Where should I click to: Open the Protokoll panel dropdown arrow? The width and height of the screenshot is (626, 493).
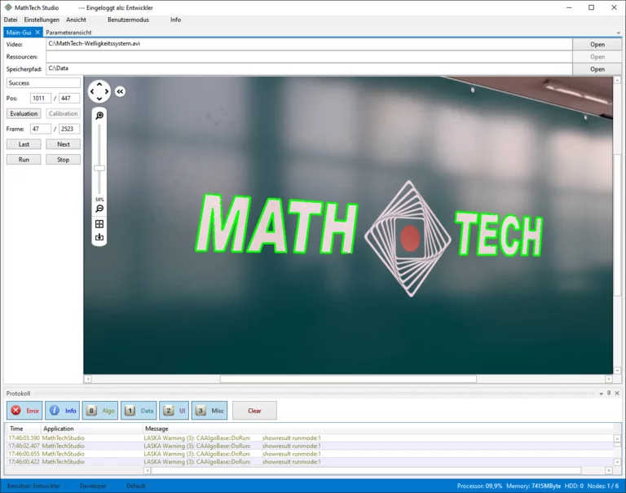coord(601,394)
